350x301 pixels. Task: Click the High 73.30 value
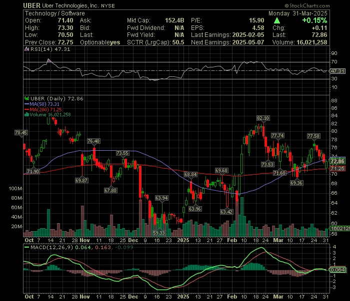coord(65,28)
